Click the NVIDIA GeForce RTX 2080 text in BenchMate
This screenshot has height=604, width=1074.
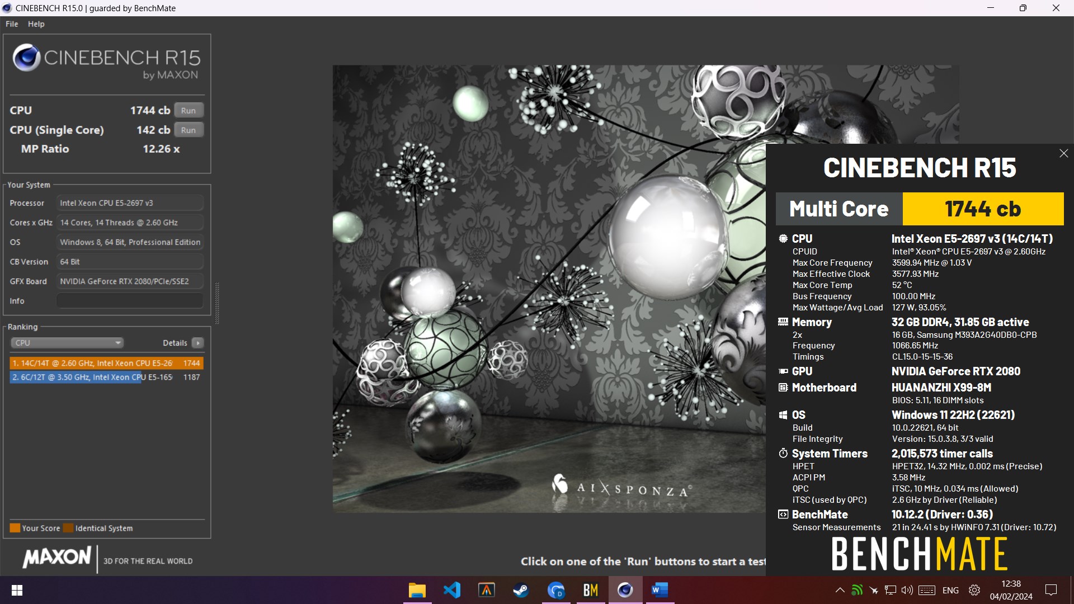pyautogui.click(x=956, y=371)
